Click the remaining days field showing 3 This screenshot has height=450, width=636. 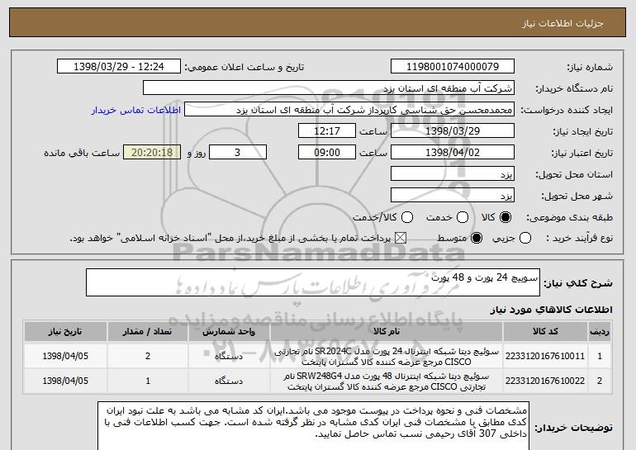click(x=238, y=153)
